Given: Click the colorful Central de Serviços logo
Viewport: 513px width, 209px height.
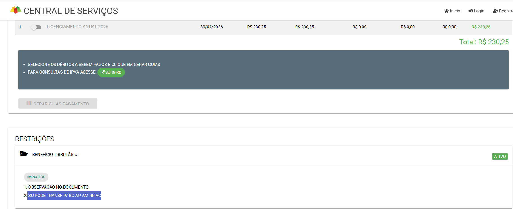Looking at the screenshot, I should [x=16, y=10].
